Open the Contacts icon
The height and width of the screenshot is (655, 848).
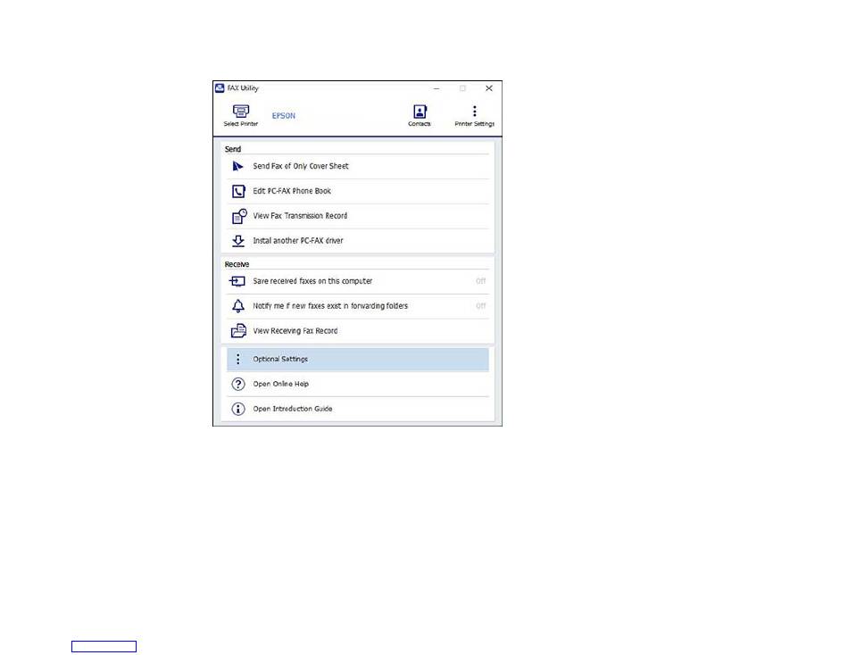pos(420,112)
